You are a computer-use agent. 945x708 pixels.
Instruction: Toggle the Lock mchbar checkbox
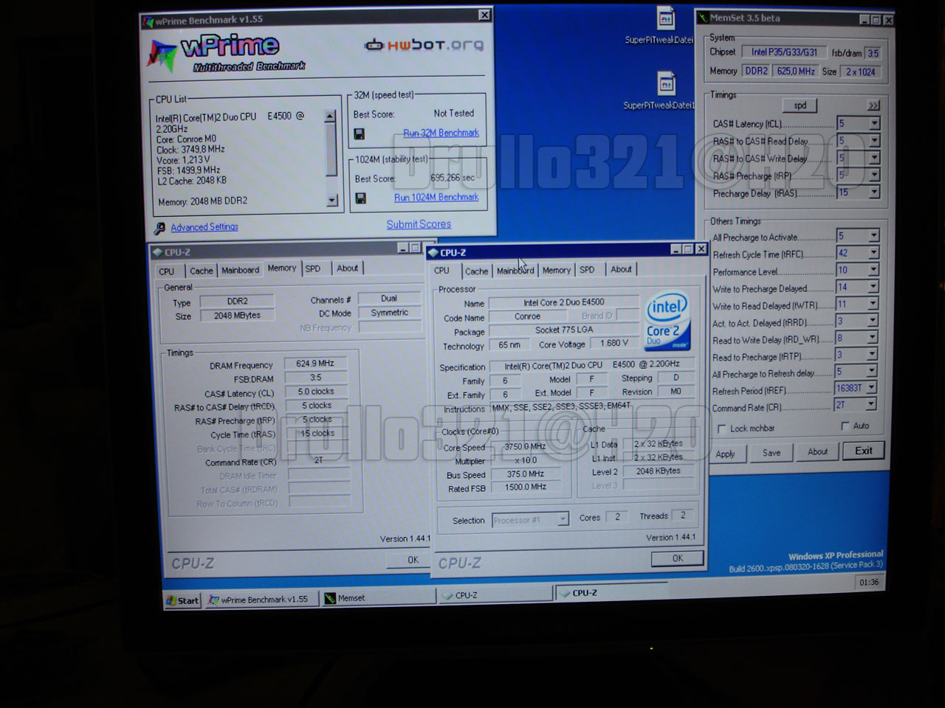click(721, 428)
